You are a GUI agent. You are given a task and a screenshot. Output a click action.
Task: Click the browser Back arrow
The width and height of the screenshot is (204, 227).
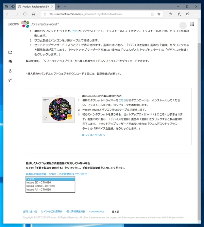[x=8, y=14]
